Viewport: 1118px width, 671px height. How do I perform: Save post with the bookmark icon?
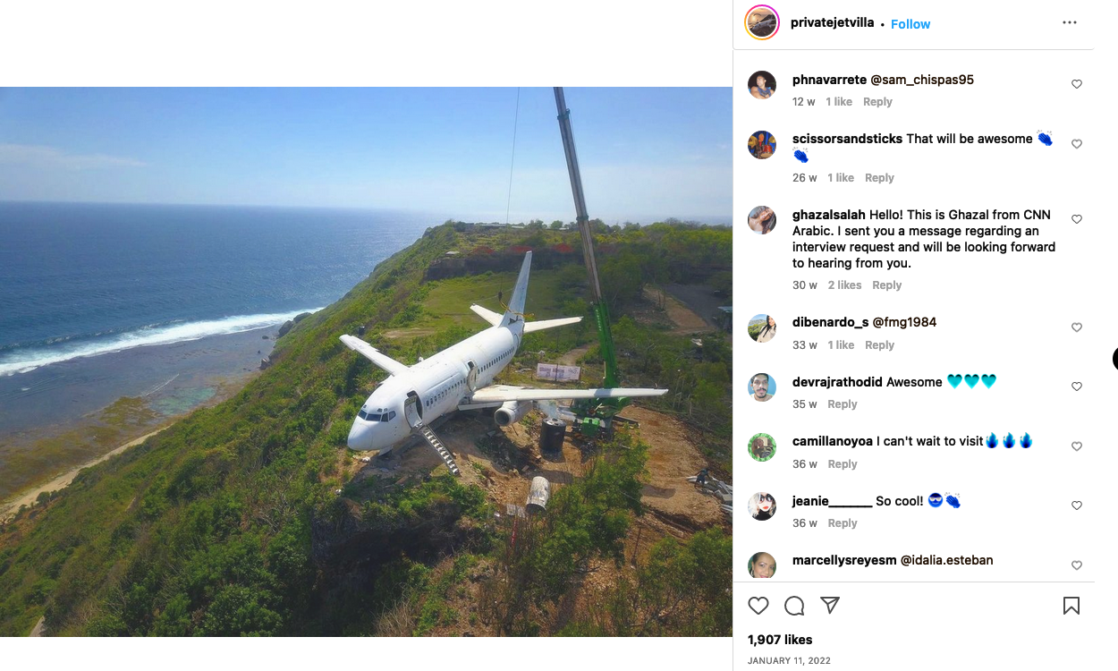(1071, 606)
